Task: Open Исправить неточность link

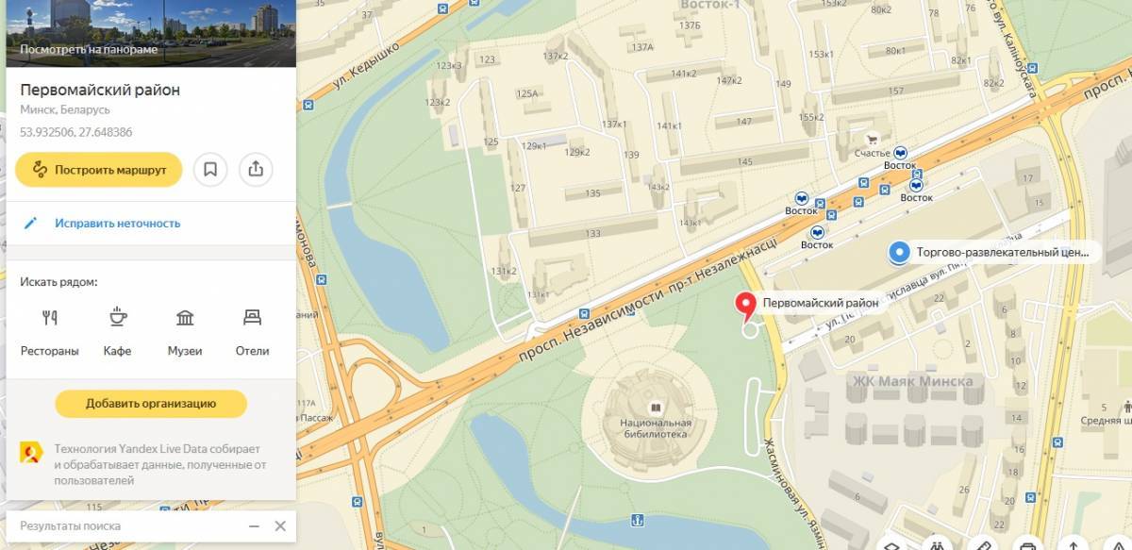Action: pyautogui.click(x=117, y=224)
